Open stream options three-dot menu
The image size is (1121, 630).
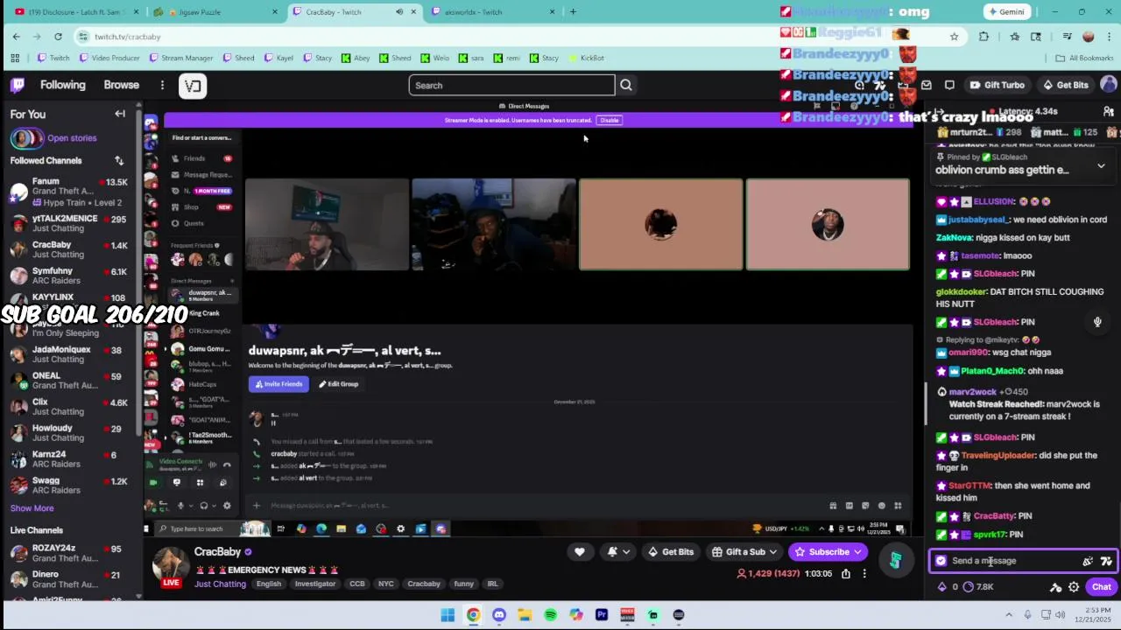pyautogui.click(x=864, y=574)
